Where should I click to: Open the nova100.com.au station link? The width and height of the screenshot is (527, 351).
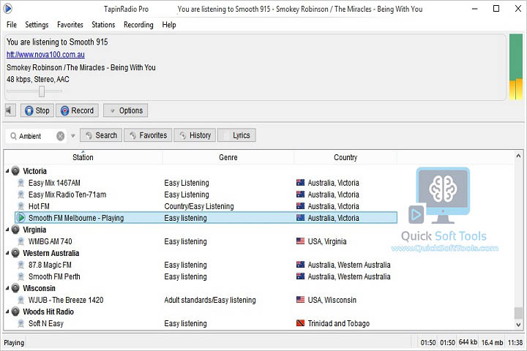(45, 54)
